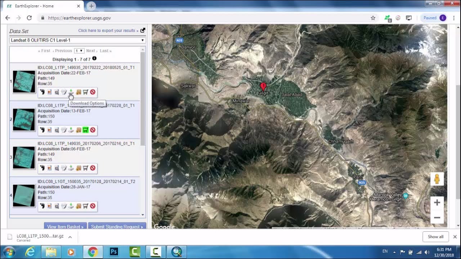Click the Street View pegman icon
Viewport: 461px width, 259px height.
click(x=437, y=179)
